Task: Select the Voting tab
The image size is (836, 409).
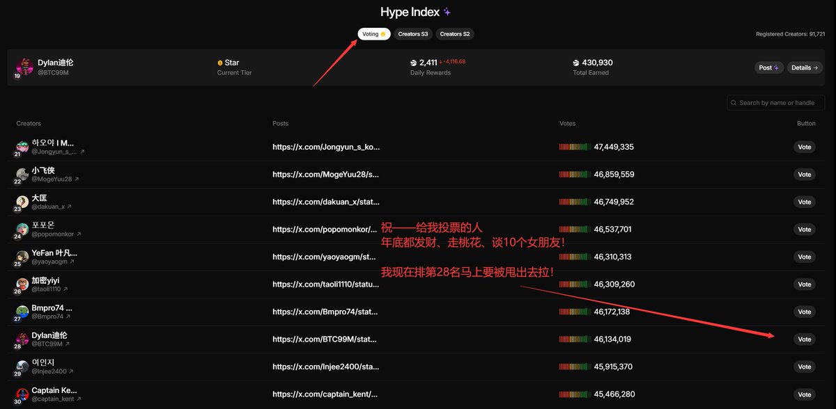Action: tap(374, 34)
